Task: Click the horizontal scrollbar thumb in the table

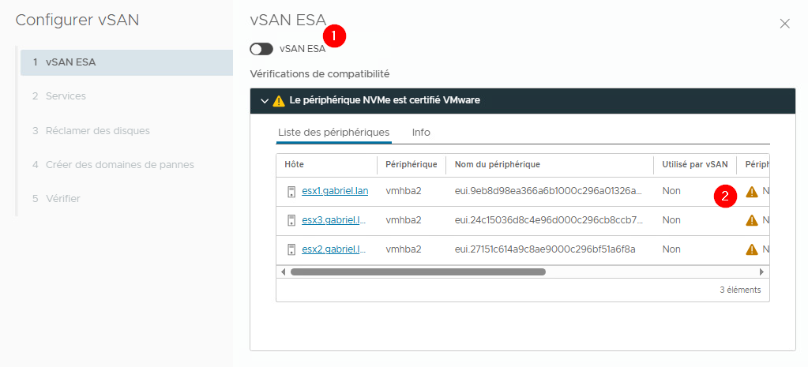Action: click(418, 272)
